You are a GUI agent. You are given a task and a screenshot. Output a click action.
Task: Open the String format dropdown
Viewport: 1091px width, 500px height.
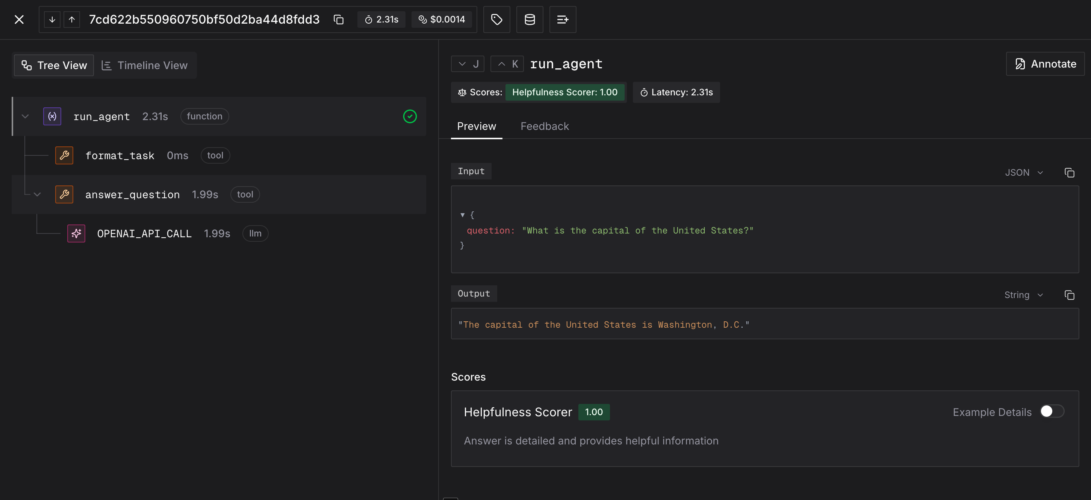[1023, 295]
